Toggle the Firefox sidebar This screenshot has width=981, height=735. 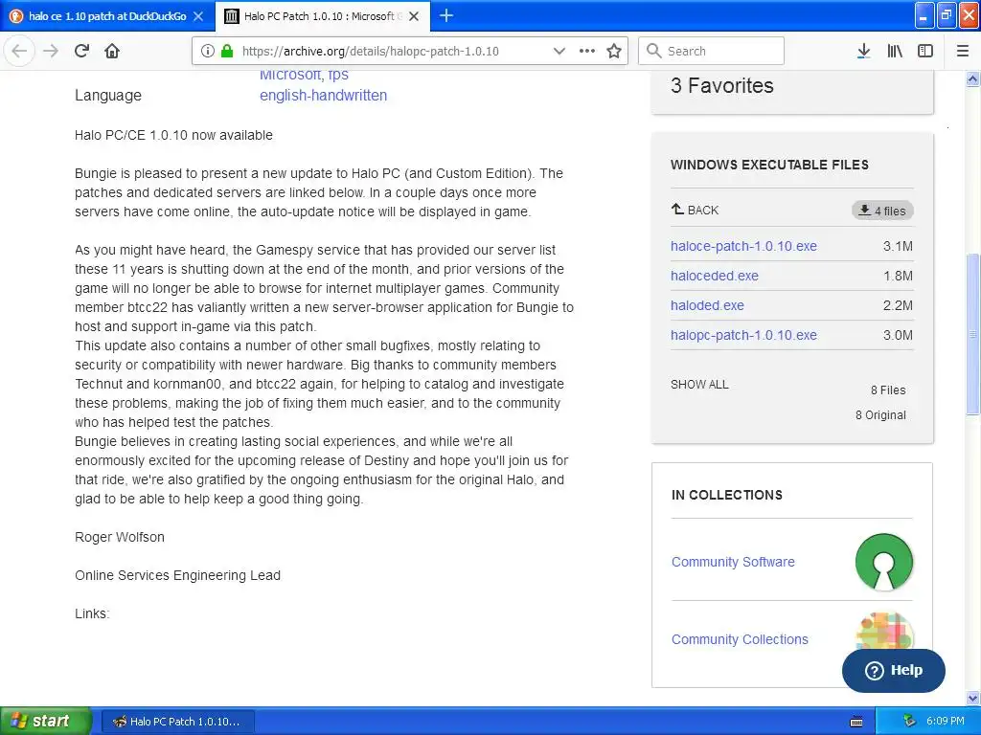point(925,51)
